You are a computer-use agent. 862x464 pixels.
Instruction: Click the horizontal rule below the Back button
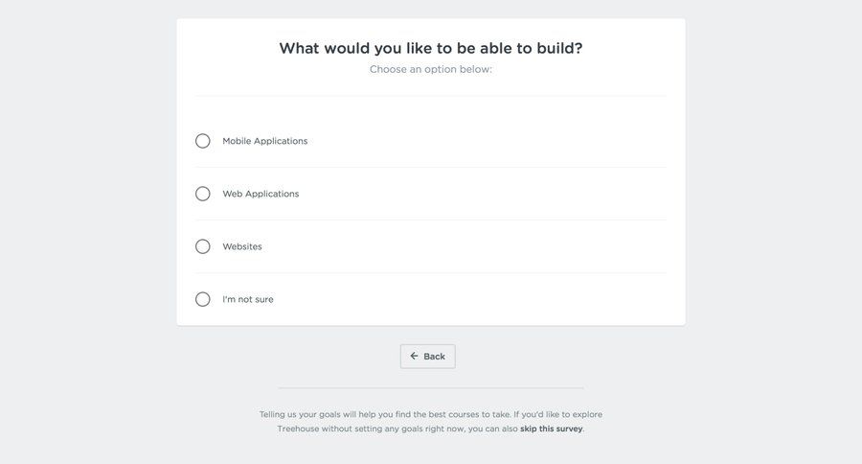(x=430, y=388)
